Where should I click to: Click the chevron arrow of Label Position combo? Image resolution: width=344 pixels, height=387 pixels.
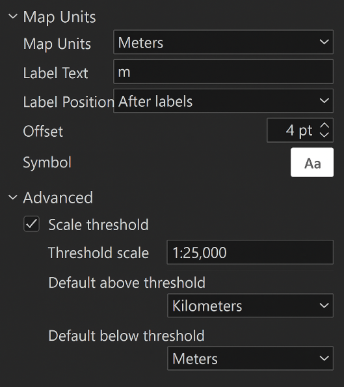pyautogui.click(x=324, y=101)
